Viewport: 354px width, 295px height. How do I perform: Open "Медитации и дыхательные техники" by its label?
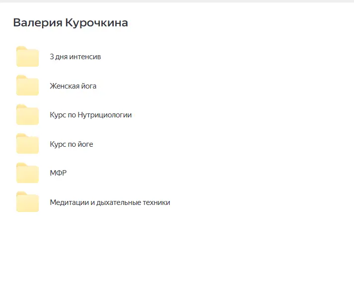pyautogui.click(x=110, y=202)
